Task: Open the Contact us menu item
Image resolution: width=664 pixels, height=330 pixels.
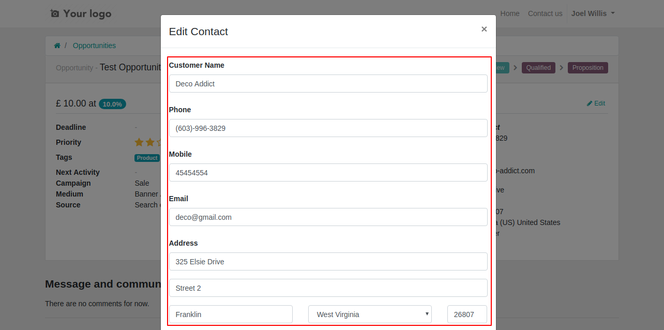Action: (x=545, y=13)
